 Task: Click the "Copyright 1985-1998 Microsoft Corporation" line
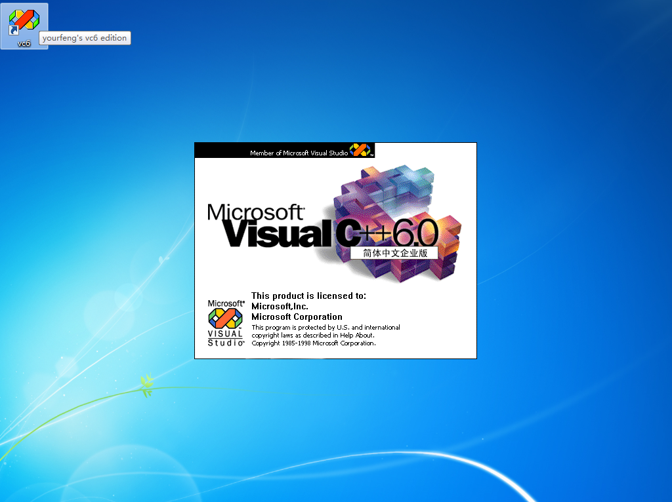[x=314, y=343]
